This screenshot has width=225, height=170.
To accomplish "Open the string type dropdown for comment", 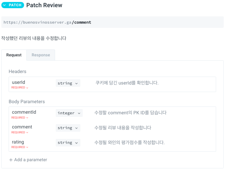I will [68, 128].
